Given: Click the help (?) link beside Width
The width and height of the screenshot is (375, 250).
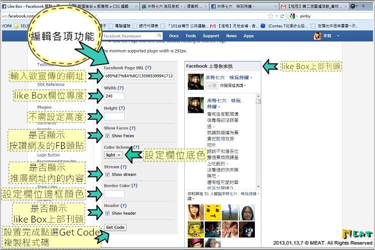Looking at the screenshot, I should [x=121, y=87].
